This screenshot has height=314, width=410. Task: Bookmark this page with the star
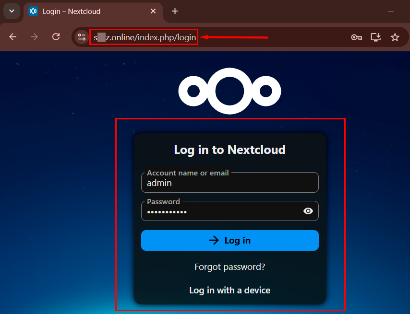point(395,37)
